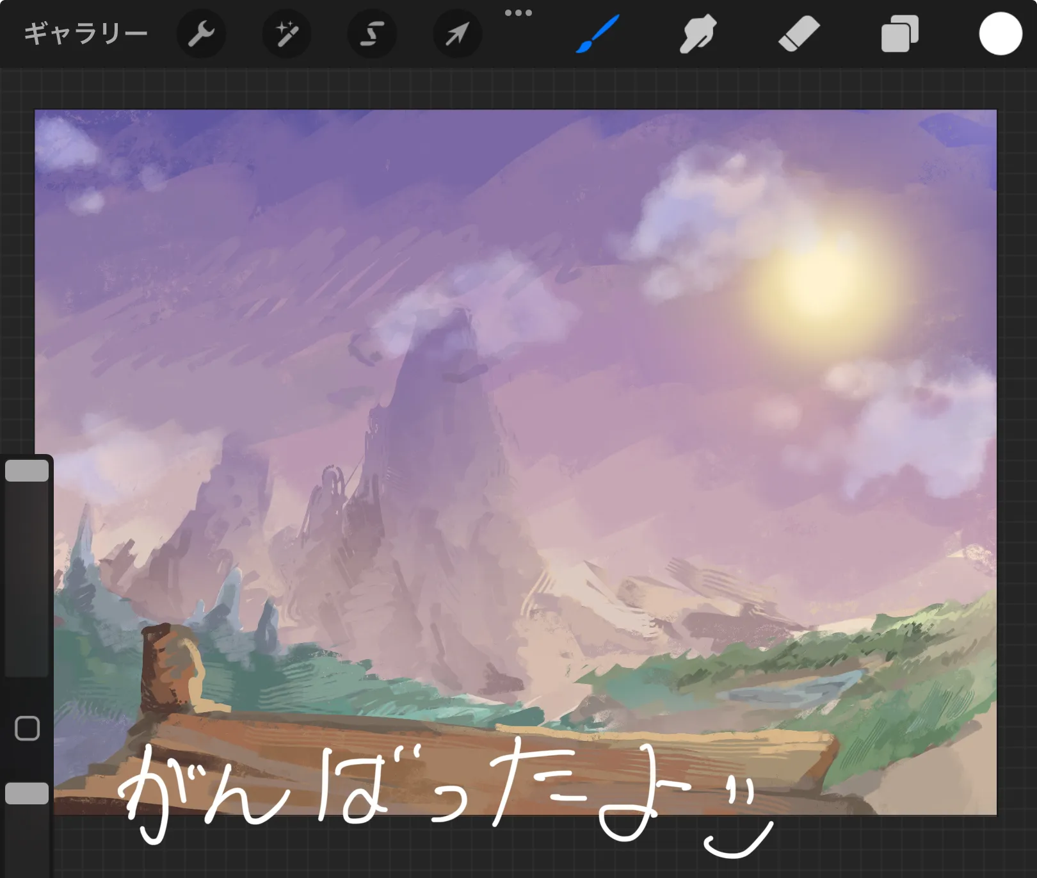Select the Smudge tool

(x=698, y=34)
